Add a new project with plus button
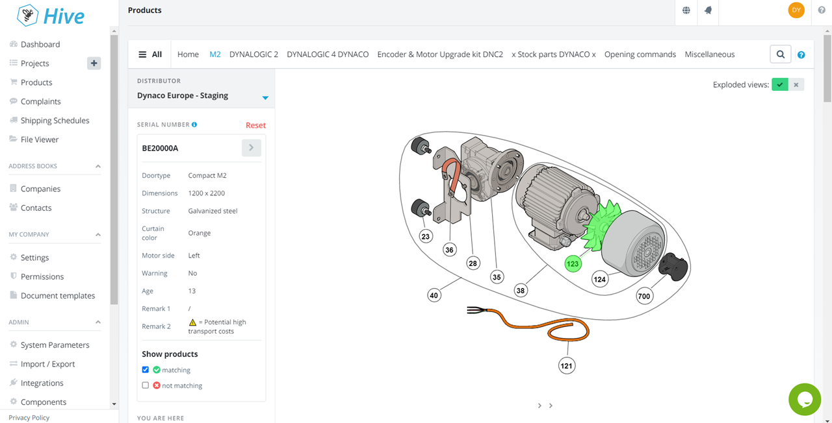This screenshot has height=423, width=832. click(x=94, y=63)
